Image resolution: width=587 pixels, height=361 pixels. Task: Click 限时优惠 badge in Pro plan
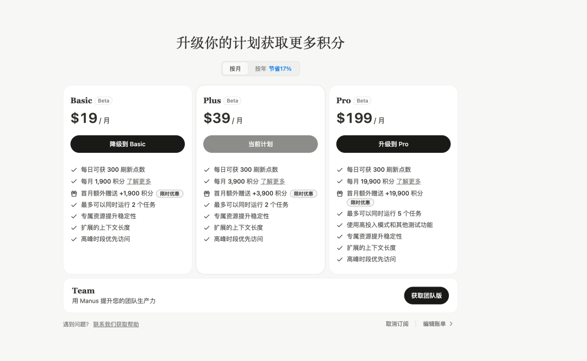[x=360, y=203]
